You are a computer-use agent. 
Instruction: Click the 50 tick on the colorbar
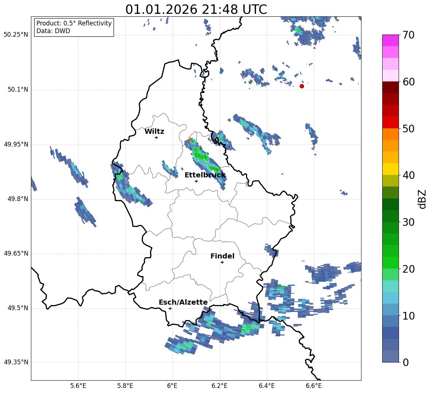[x=408, y=128]
